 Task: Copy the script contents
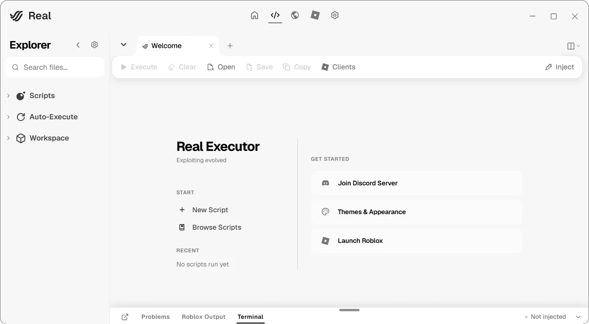297,67
